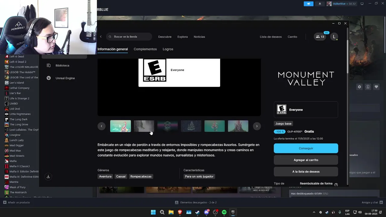This screenshot has height=217, width=386.
Task: Open Epic Games Launcher taskbar icon
Action: click(233, 212)
